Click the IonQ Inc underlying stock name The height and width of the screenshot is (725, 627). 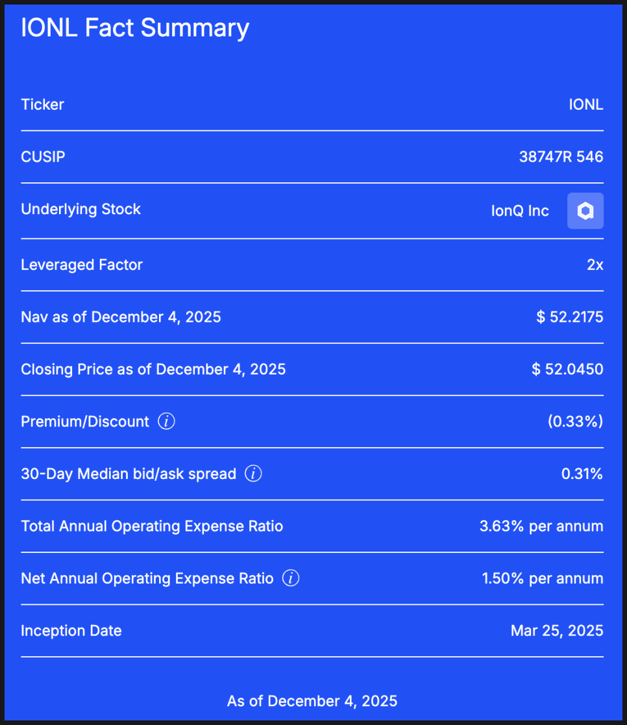(x=520, y=211)
